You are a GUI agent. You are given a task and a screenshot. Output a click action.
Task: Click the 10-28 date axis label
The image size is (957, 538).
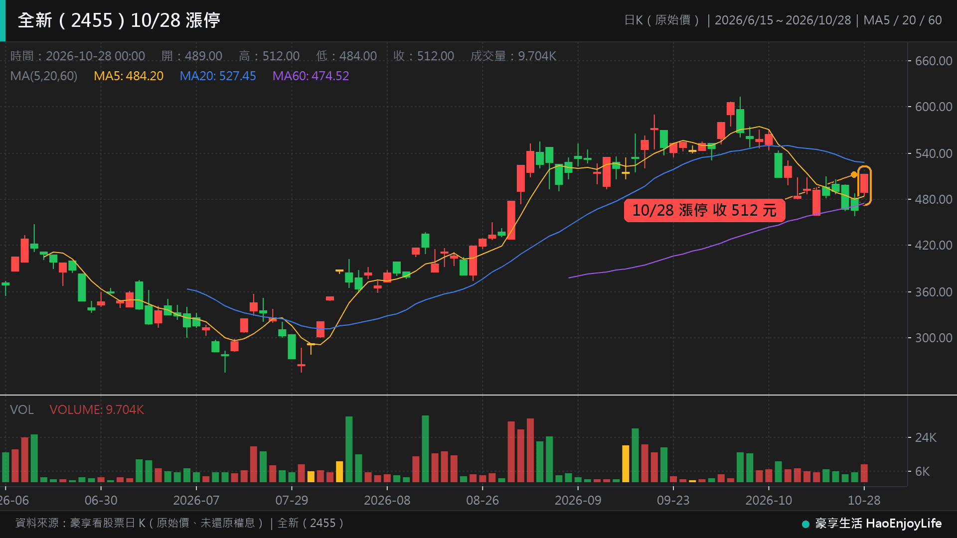pyautogui.click(x=864, y=500)
